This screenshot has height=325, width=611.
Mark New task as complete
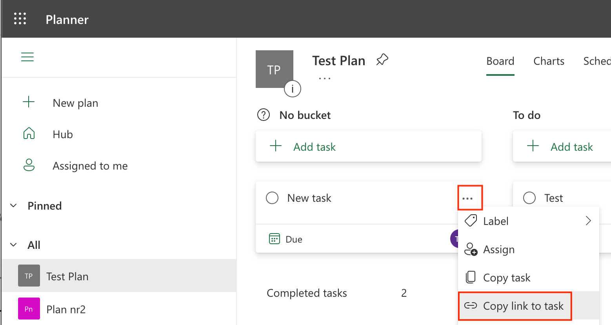(x=272, y=197)
